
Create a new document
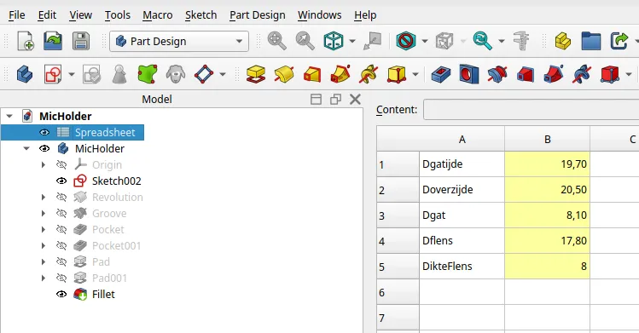coord(26,41)
